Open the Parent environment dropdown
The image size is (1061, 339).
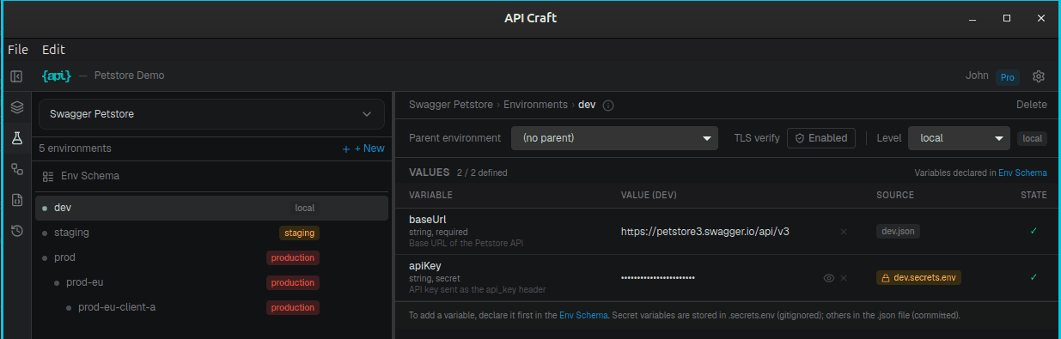coord(615,138)
